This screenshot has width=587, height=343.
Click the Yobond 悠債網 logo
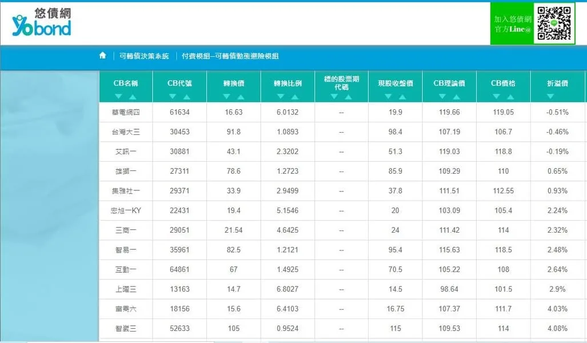(42, 23)
